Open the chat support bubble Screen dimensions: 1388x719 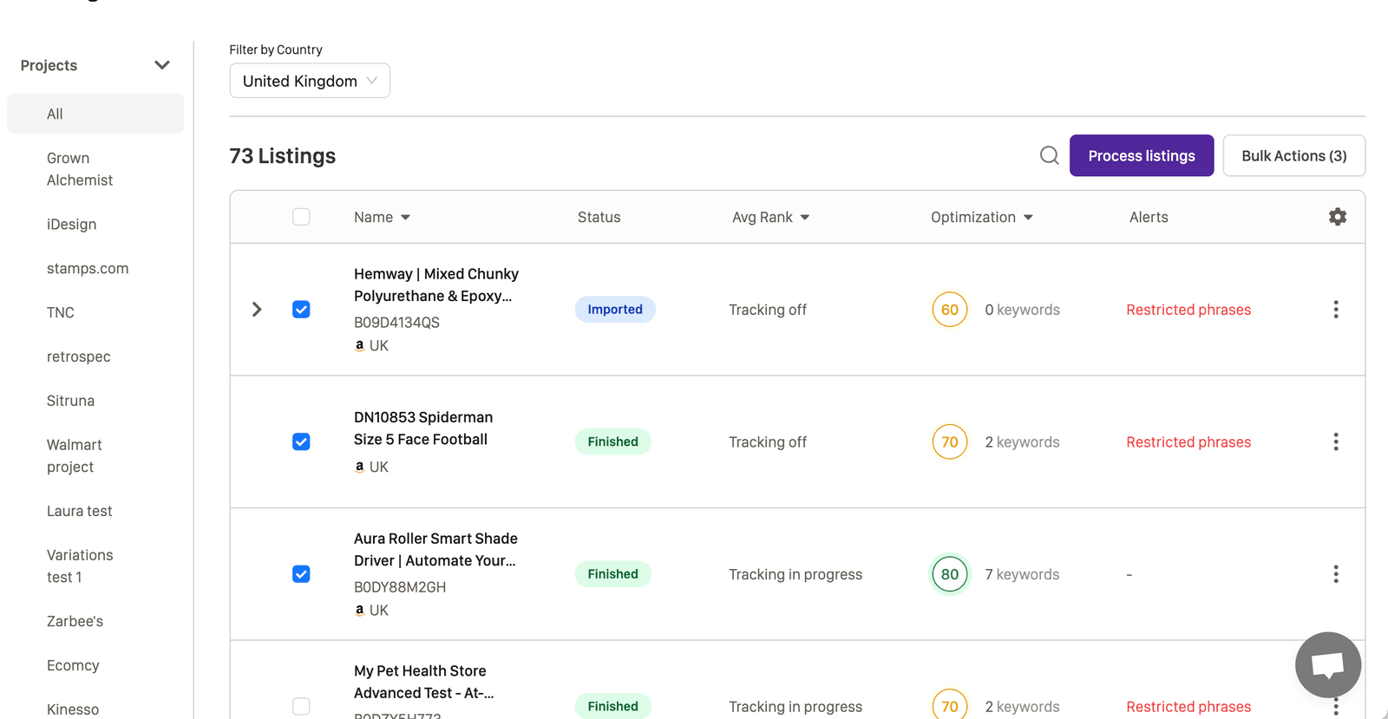point(1327,664)
